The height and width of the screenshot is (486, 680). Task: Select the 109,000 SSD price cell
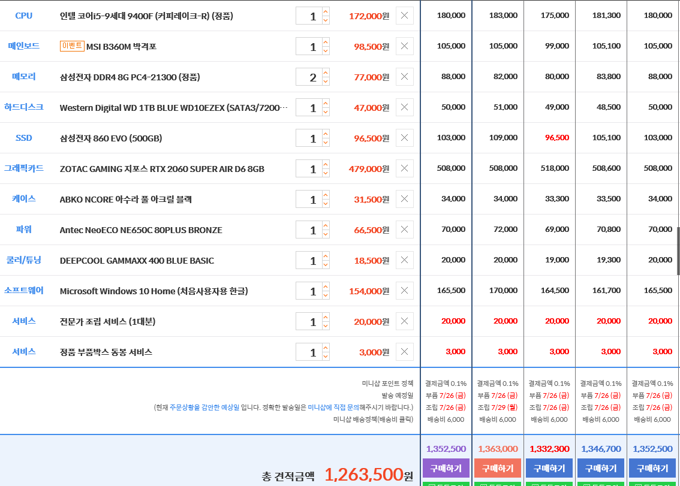(503, 138)
